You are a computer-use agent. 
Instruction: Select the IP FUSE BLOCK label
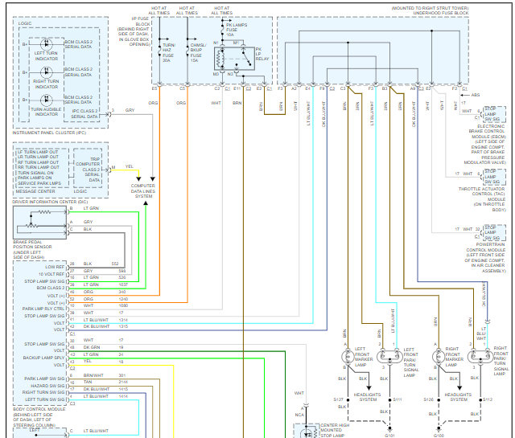(142, 22)
